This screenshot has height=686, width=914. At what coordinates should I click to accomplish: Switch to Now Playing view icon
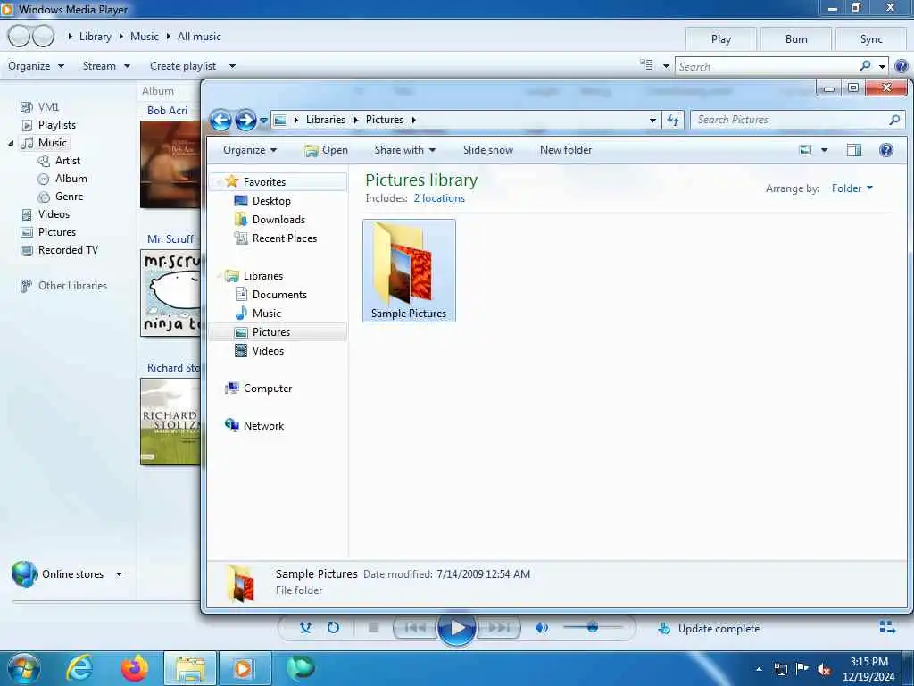point(886,628)
